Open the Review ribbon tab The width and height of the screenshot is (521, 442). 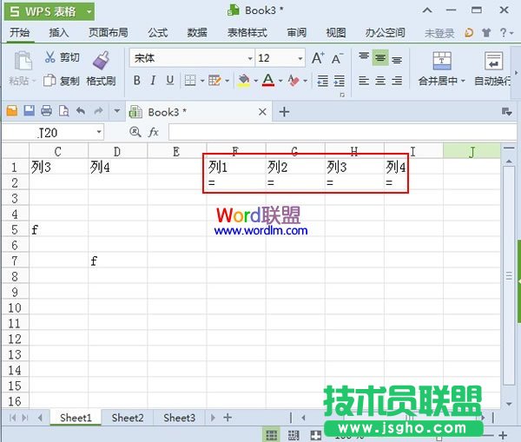(x=297, y=33)
